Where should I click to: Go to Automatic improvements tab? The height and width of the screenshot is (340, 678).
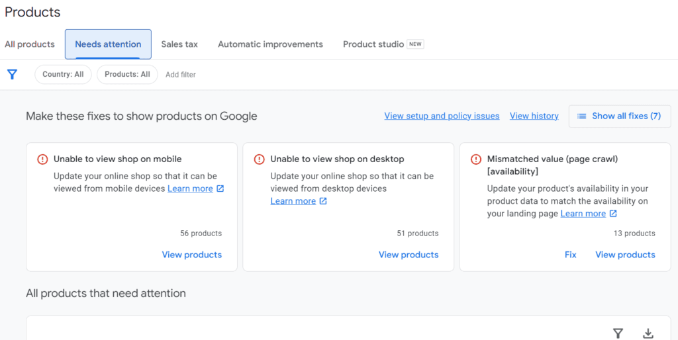[270, 44]
